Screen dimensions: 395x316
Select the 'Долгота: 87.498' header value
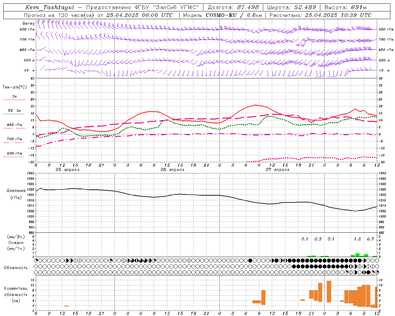[233, 8]
